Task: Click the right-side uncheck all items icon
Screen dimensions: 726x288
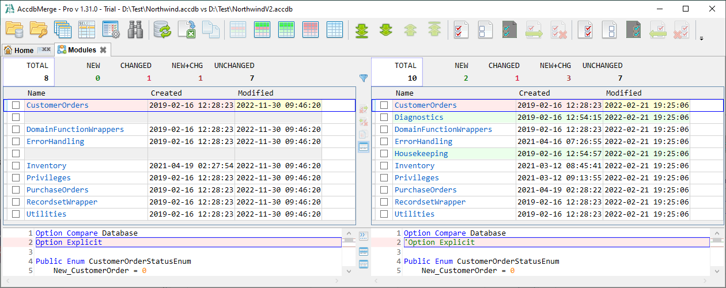Action: [610, 29]
